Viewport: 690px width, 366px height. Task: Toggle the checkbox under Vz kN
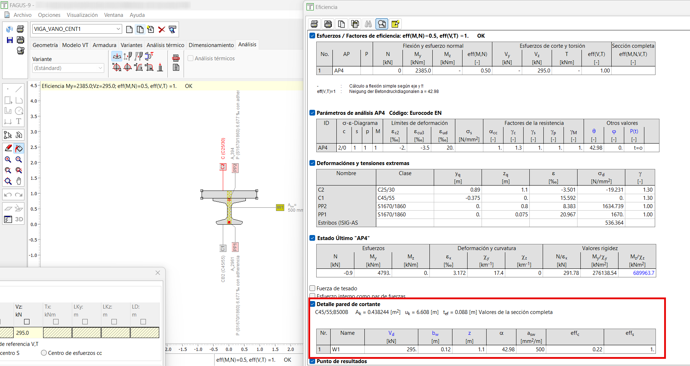[27, 322]
